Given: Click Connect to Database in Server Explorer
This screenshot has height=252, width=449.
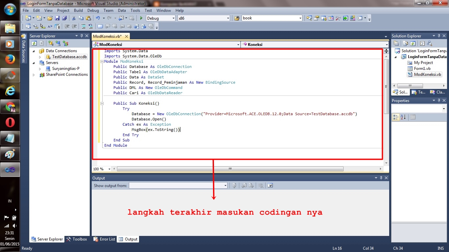Looking at the screenshot, I should [x=50, y=43].
